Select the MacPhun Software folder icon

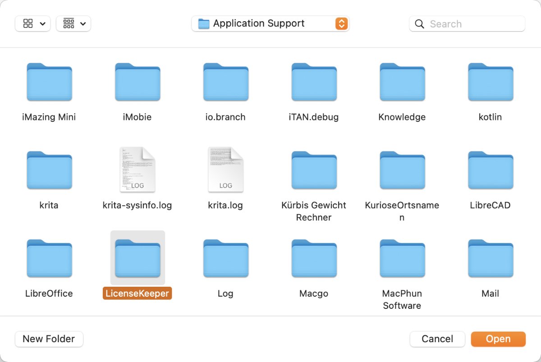[x=403, y=258]
